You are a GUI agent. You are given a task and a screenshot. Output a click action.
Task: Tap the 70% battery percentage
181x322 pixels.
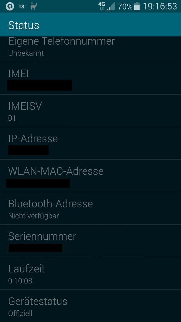125,7
